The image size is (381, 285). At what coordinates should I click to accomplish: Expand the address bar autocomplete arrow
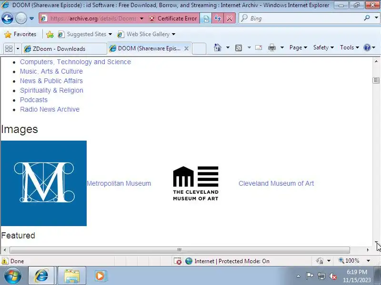[141, 19]
